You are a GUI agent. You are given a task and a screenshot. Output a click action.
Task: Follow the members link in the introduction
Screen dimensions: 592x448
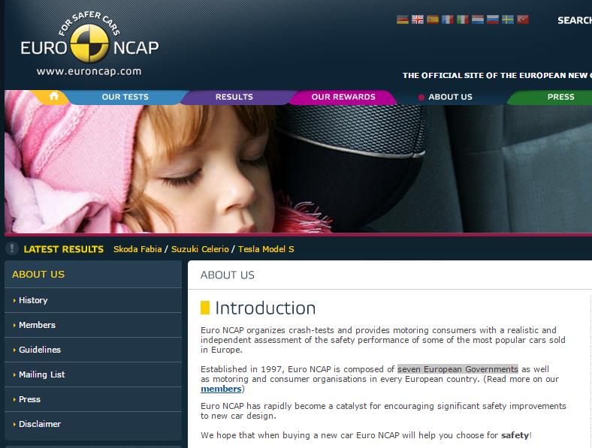pyautogui.click(x=221, y=389)
